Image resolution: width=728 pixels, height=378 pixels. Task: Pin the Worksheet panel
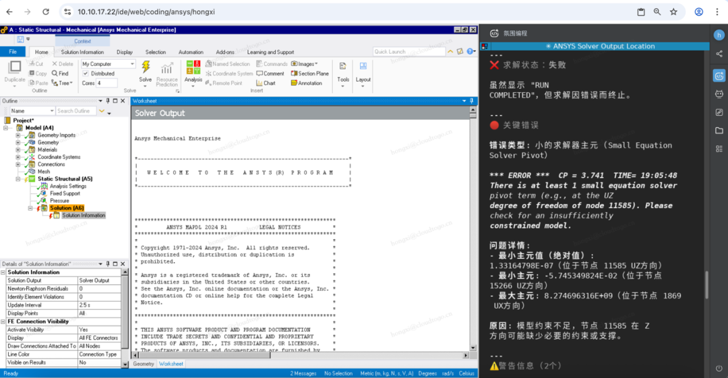tap(472, 101)
